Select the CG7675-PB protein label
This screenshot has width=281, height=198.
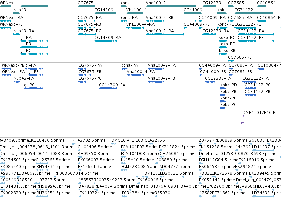(x=90, y=72)
